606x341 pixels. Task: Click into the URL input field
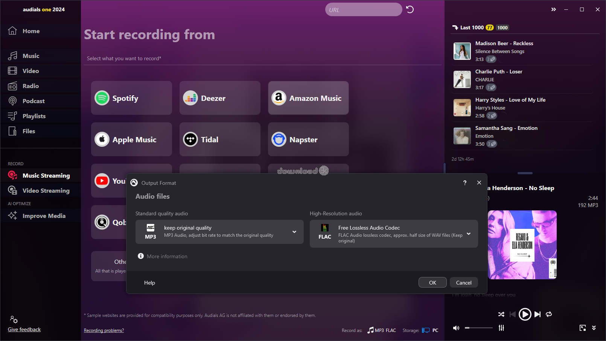363,10
